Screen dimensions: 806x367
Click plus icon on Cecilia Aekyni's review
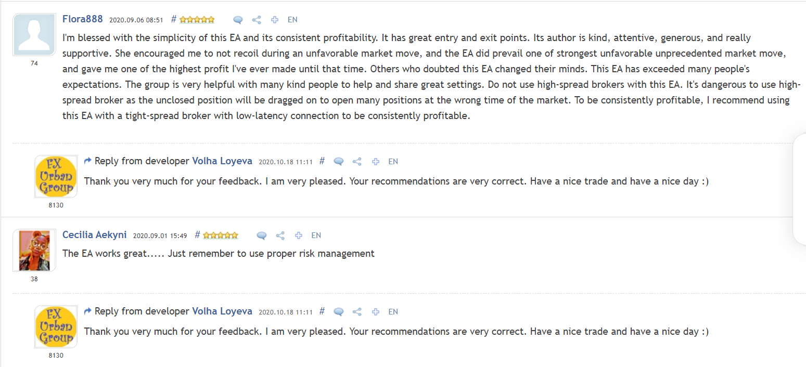(x=299, y=235)
